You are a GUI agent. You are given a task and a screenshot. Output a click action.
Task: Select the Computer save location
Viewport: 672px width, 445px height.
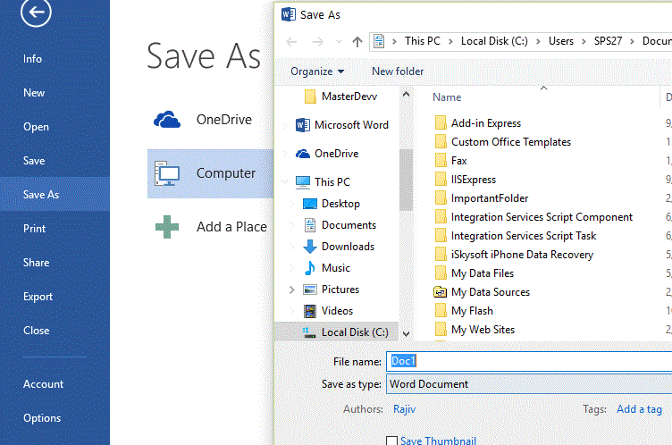tap(210, 173)
